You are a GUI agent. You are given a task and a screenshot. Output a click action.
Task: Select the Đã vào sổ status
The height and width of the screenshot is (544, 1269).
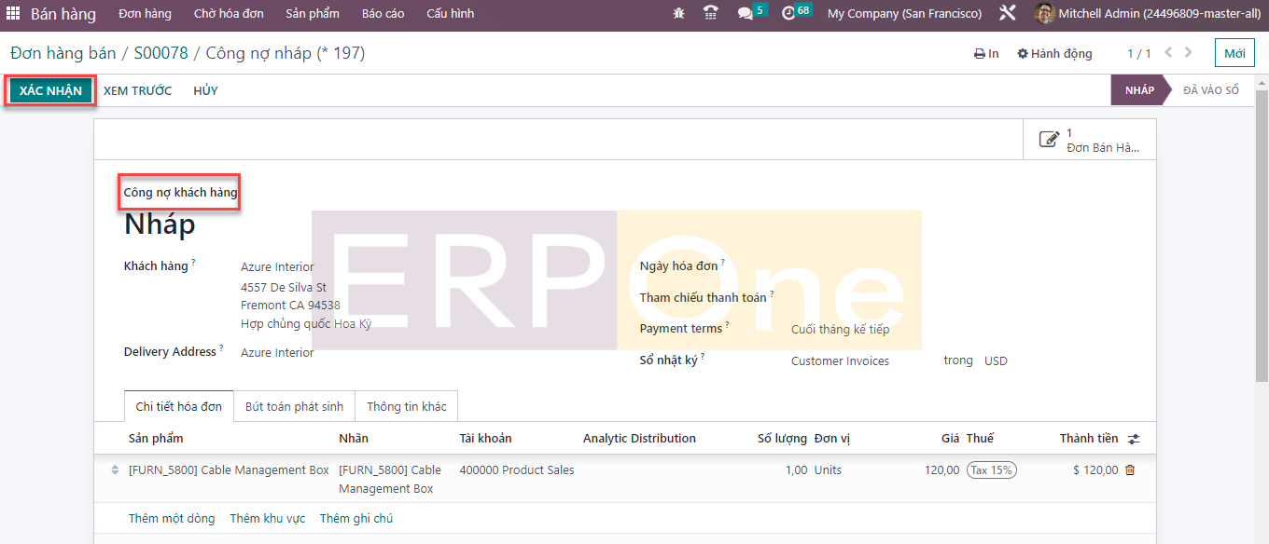tap(1210, 90)
